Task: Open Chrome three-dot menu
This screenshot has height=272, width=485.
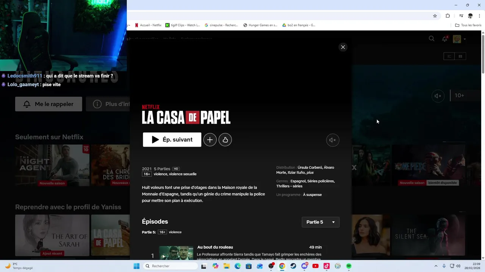Action: pyautogui.click(x=480, y=16)
